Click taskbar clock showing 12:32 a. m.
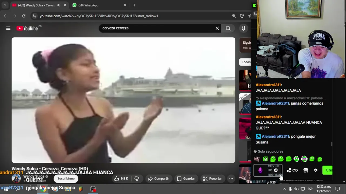 tap(324, 189)
